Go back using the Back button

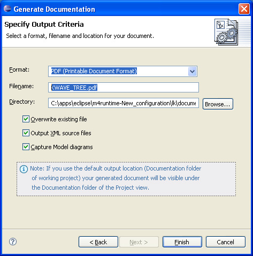(98, 242)
